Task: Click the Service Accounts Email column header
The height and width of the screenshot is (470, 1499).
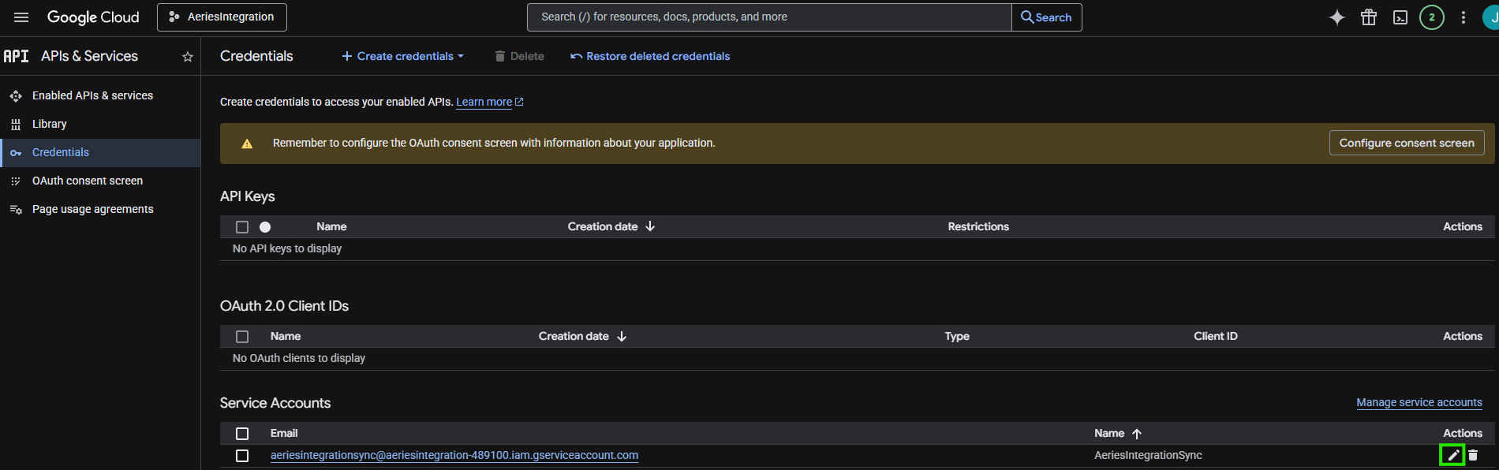Action: pos(284,433)
